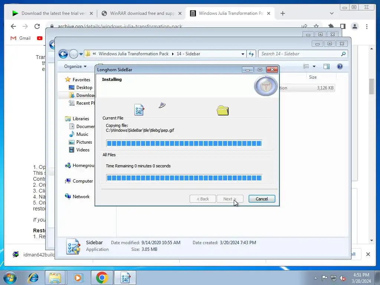Go back in Chrome
Image resolution: width=380 pixels, height=285 pixels.
click(13, 26)
